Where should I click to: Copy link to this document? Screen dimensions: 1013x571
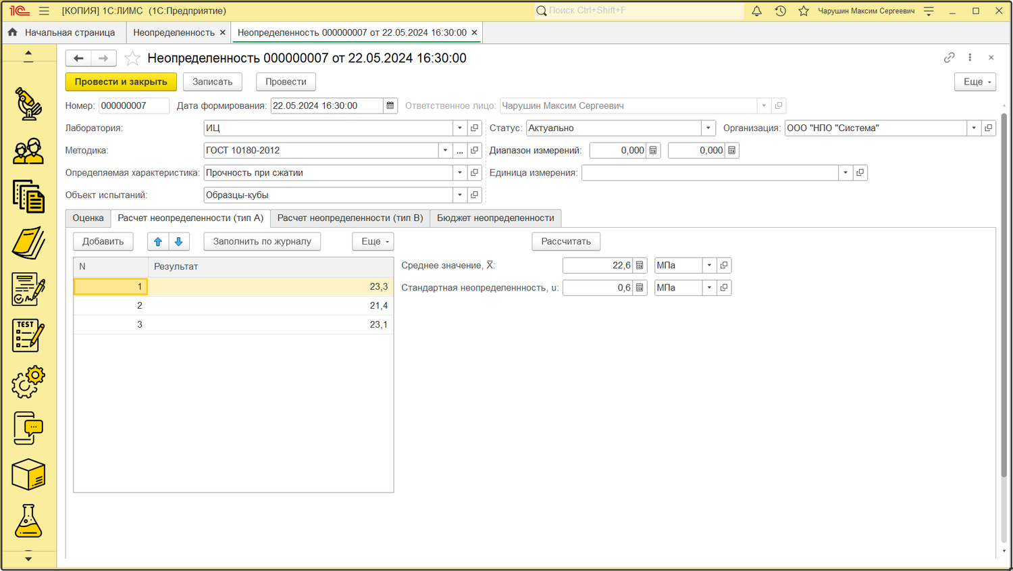(949, 58)
